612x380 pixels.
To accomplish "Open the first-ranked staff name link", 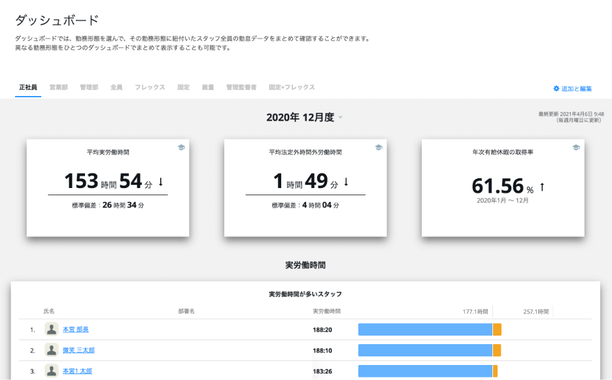I will coord(76,330).
